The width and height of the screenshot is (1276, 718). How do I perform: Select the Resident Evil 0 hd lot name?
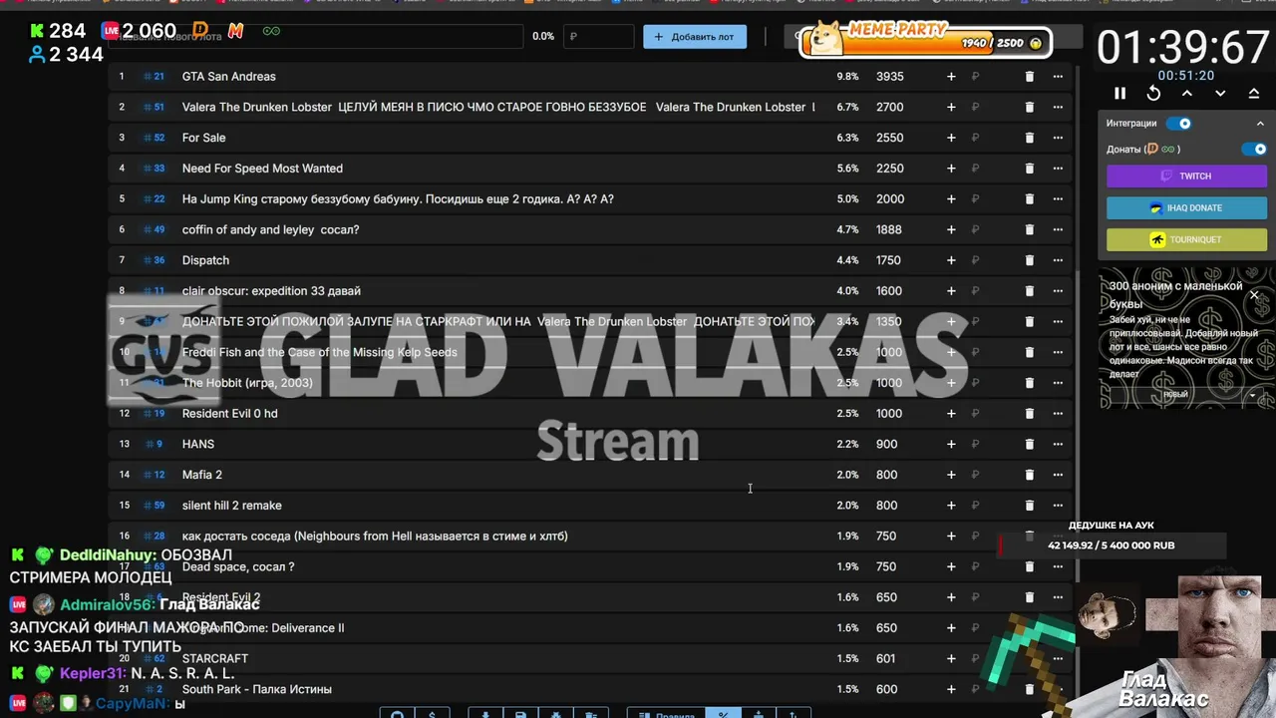click(x=230, y=414)
